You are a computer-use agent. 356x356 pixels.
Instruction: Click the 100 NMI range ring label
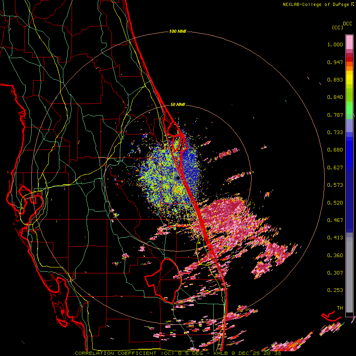(178, 31)
